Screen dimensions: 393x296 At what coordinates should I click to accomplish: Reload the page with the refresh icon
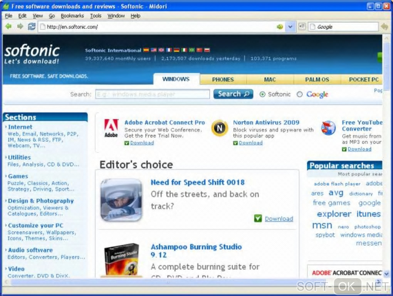pyautogui.click(x=32, y=26)
